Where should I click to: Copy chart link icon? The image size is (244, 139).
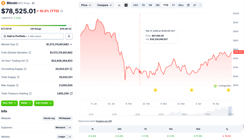click(194, 5)
